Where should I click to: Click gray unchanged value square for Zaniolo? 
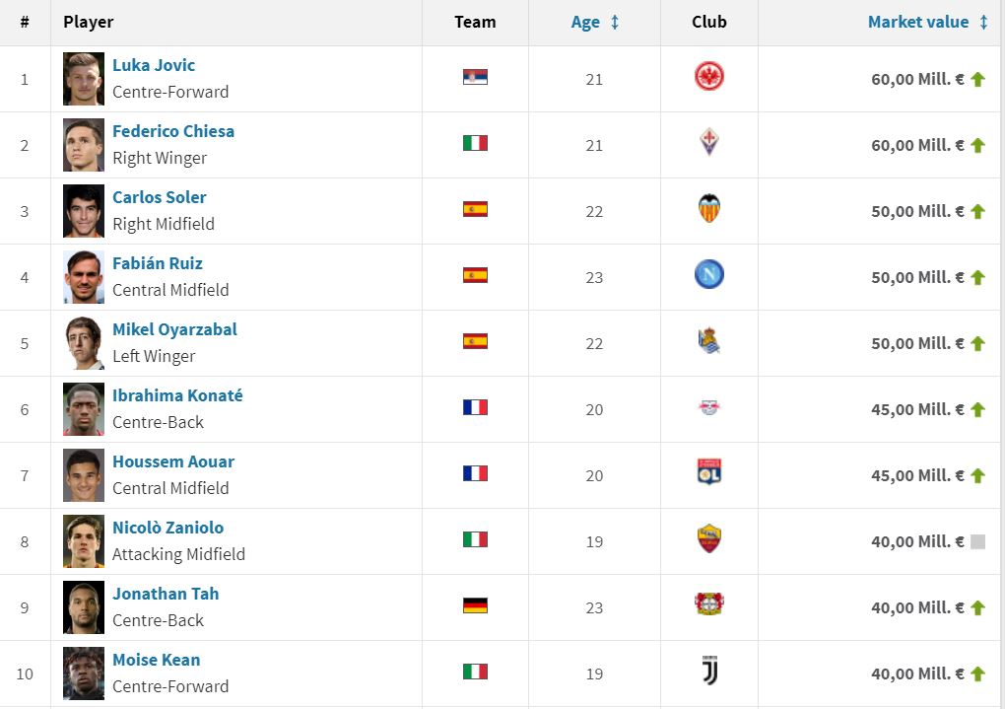(977, 541)
